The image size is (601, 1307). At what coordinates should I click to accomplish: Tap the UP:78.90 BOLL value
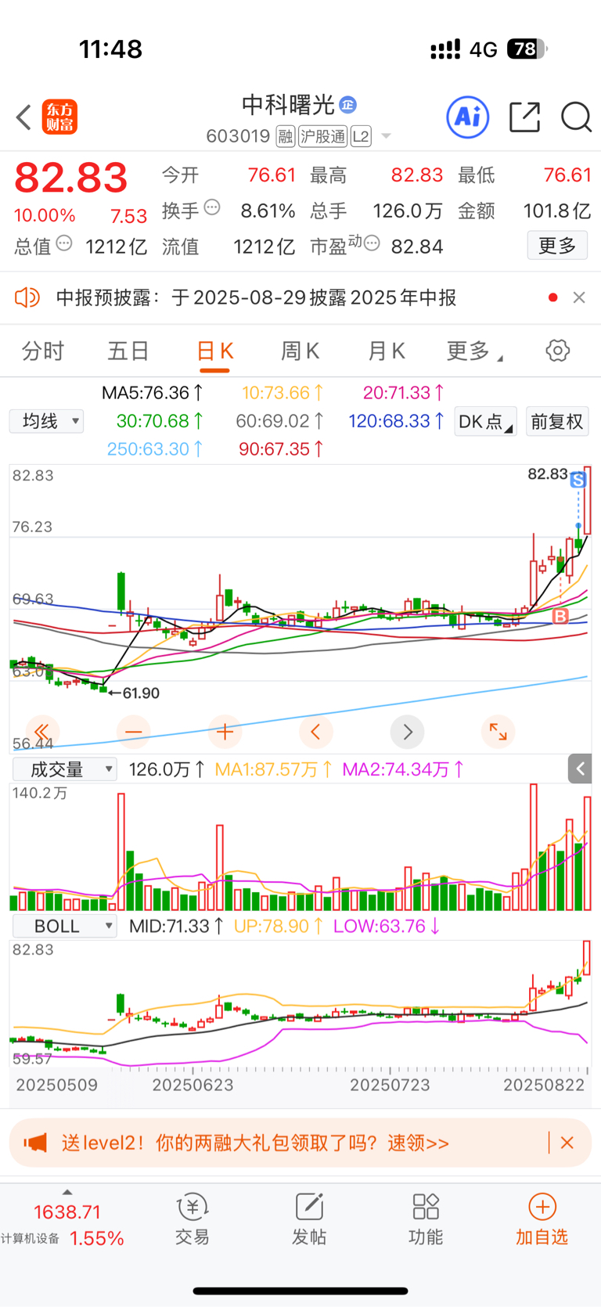[279, 926]
